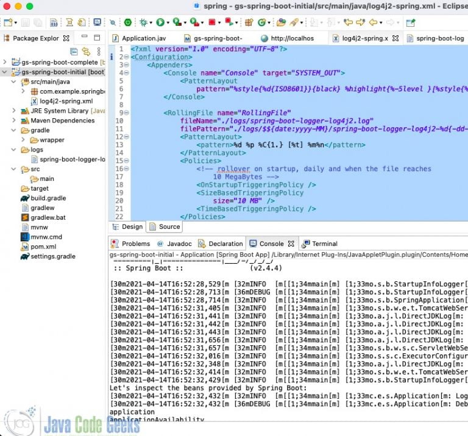Click the New Java Package icon
Image resolution: width=468 pixels, height=436 pixels.
click(249, 23)
